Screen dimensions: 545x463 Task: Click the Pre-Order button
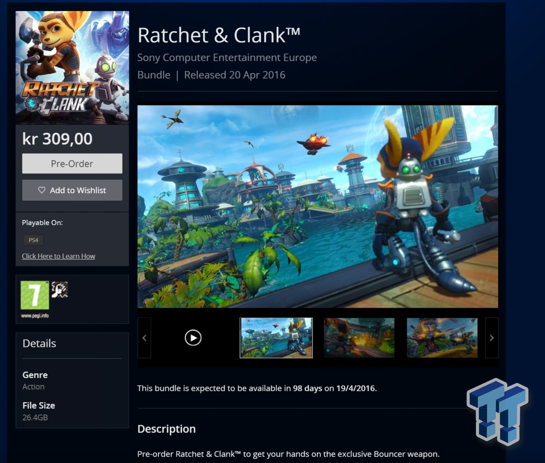[72, 163]
